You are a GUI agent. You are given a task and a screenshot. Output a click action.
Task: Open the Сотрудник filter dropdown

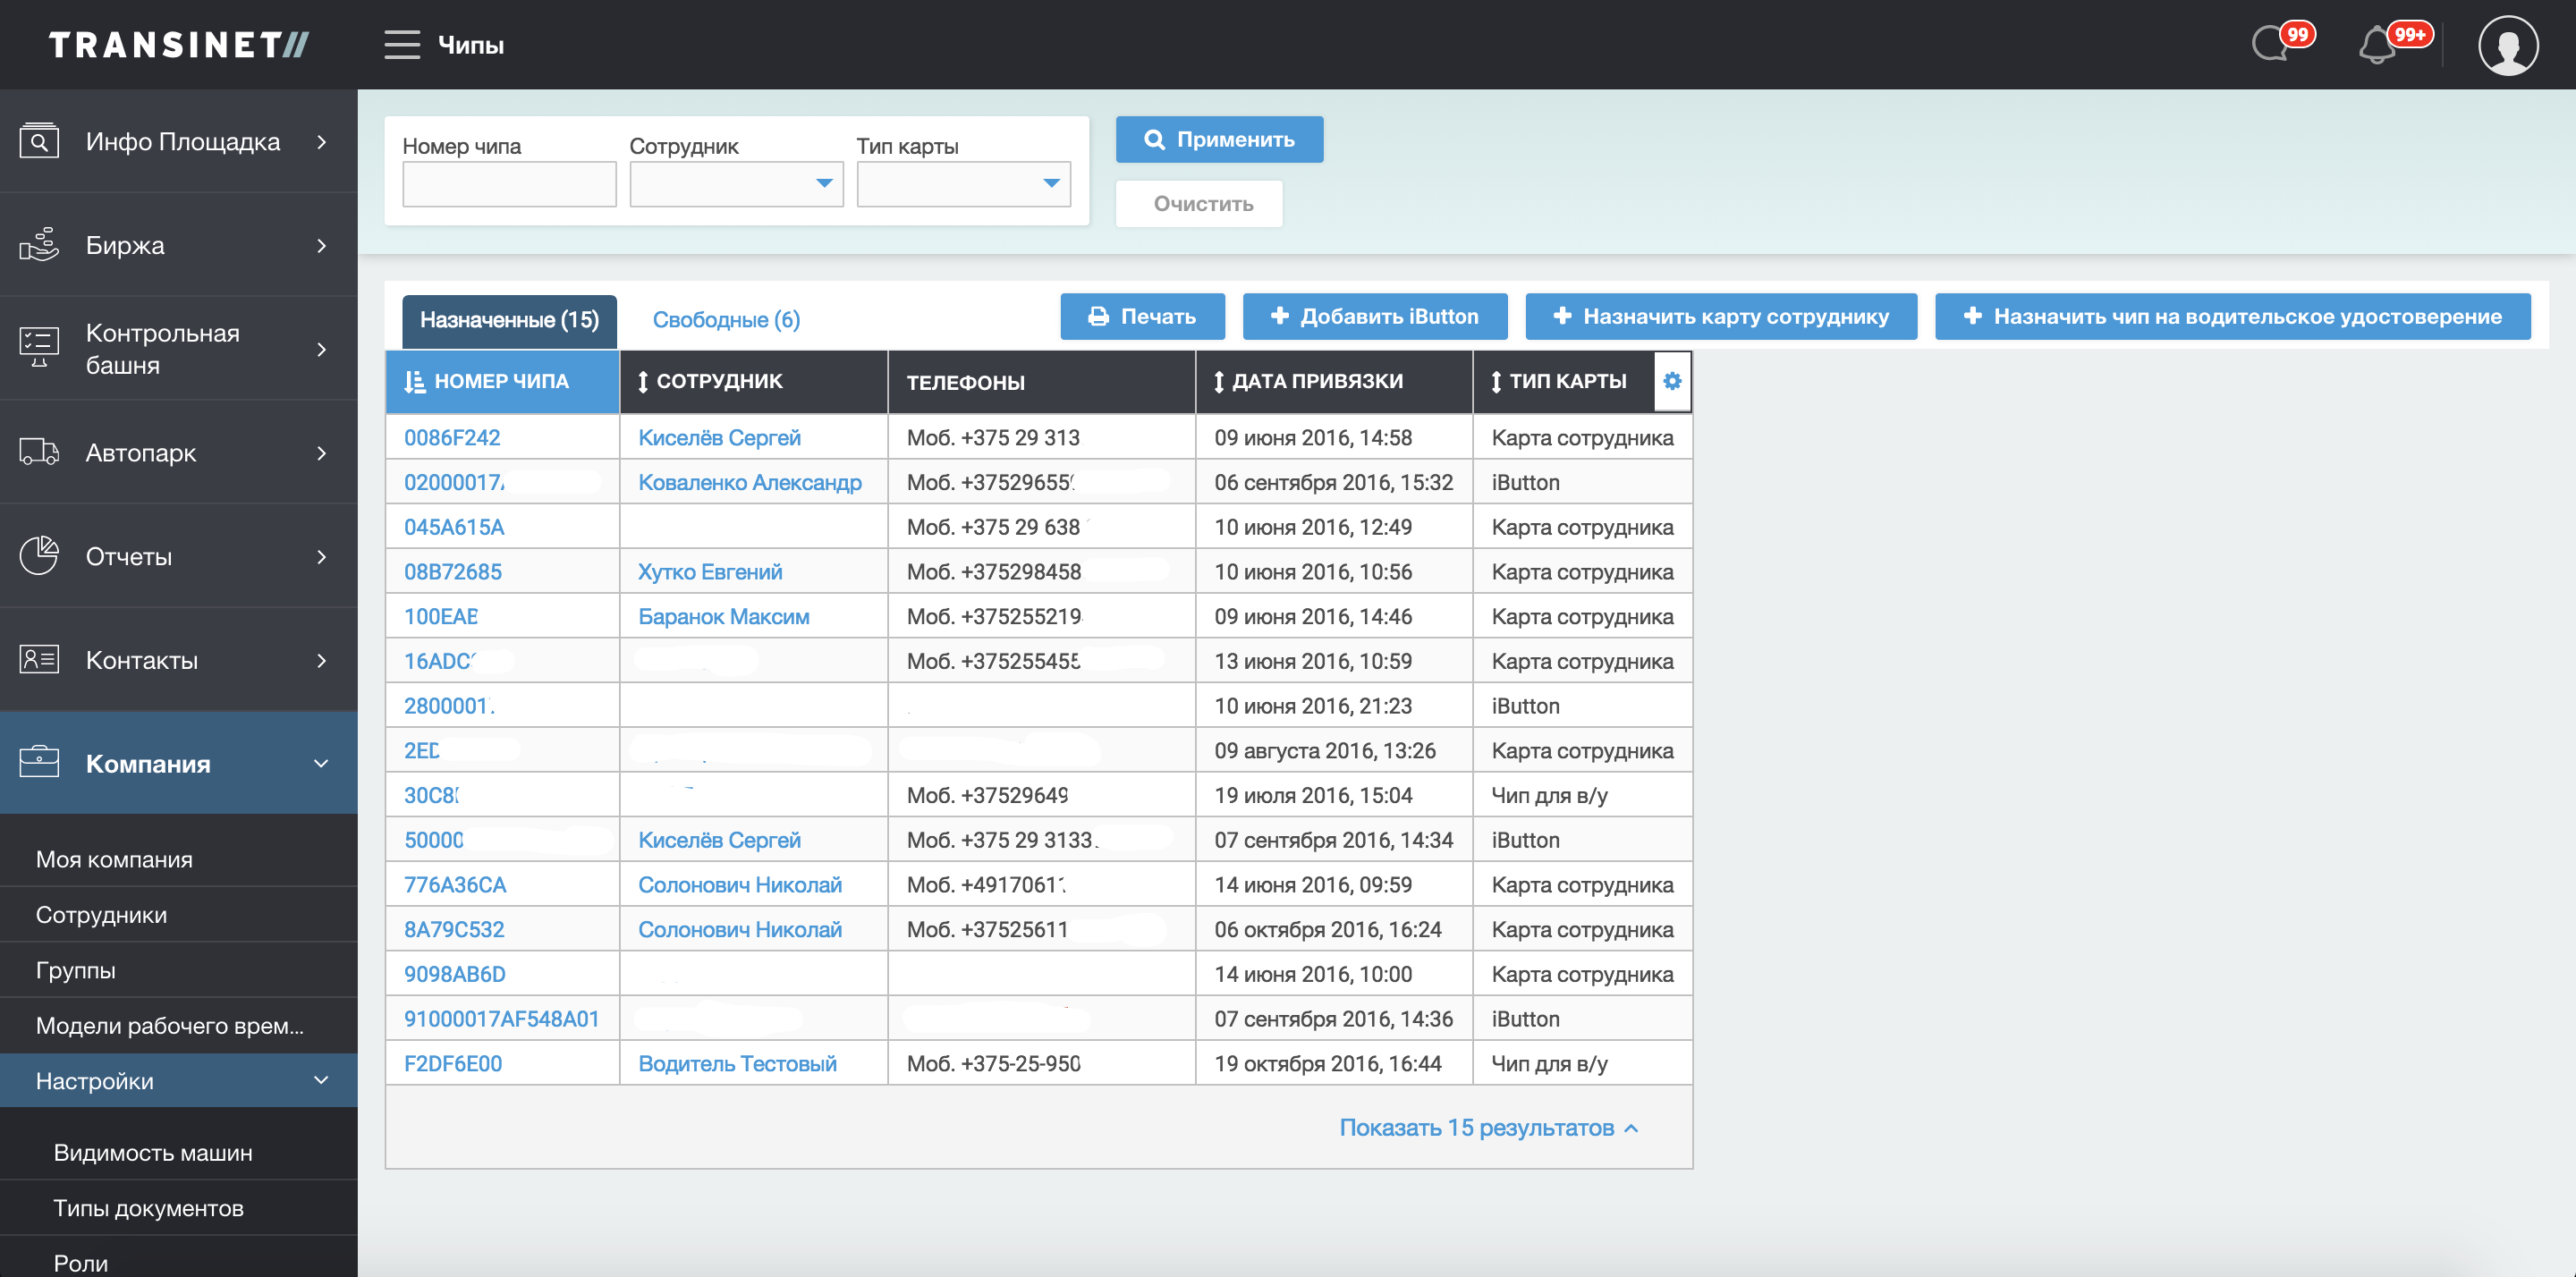pyautogui.click(x=736, y=184)
